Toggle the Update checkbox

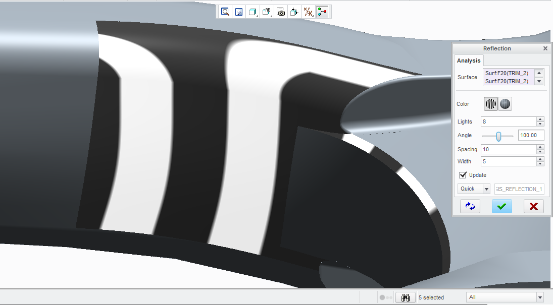(463, 175)
